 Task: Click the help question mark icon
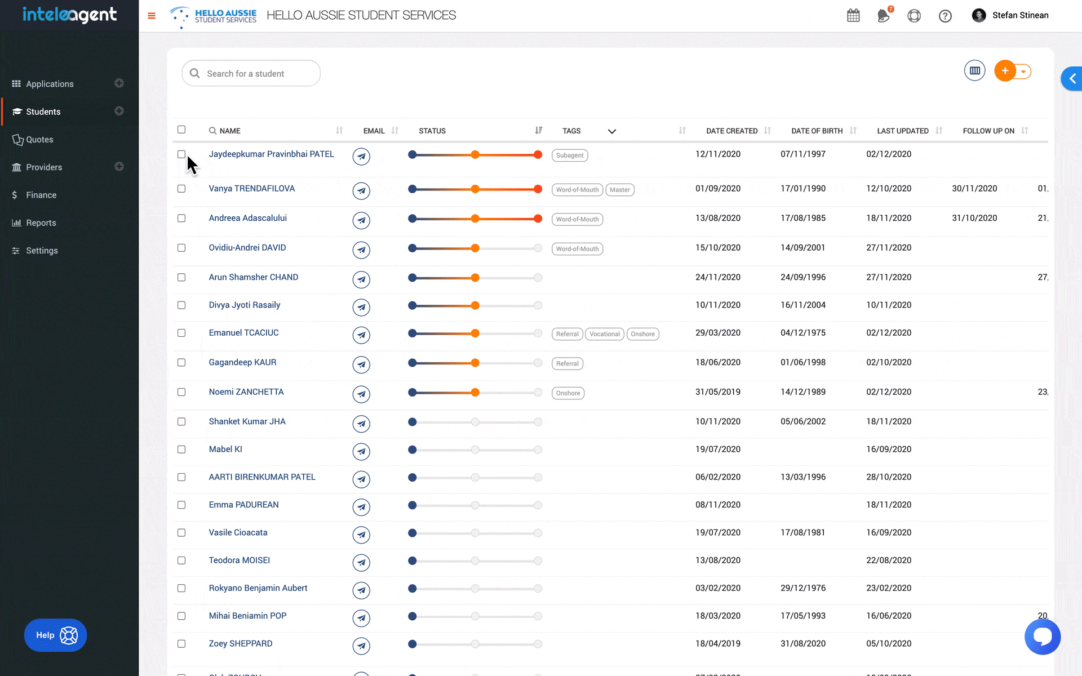(945, 16)
